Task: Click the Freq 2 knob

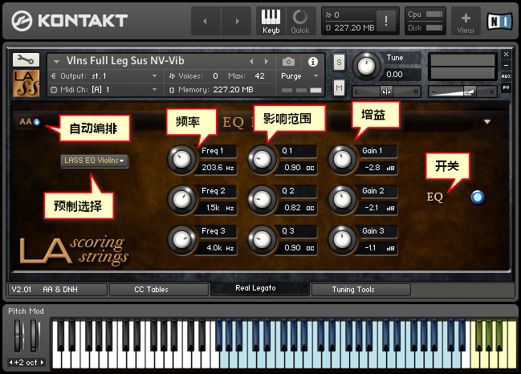Action: pos(181,200)
